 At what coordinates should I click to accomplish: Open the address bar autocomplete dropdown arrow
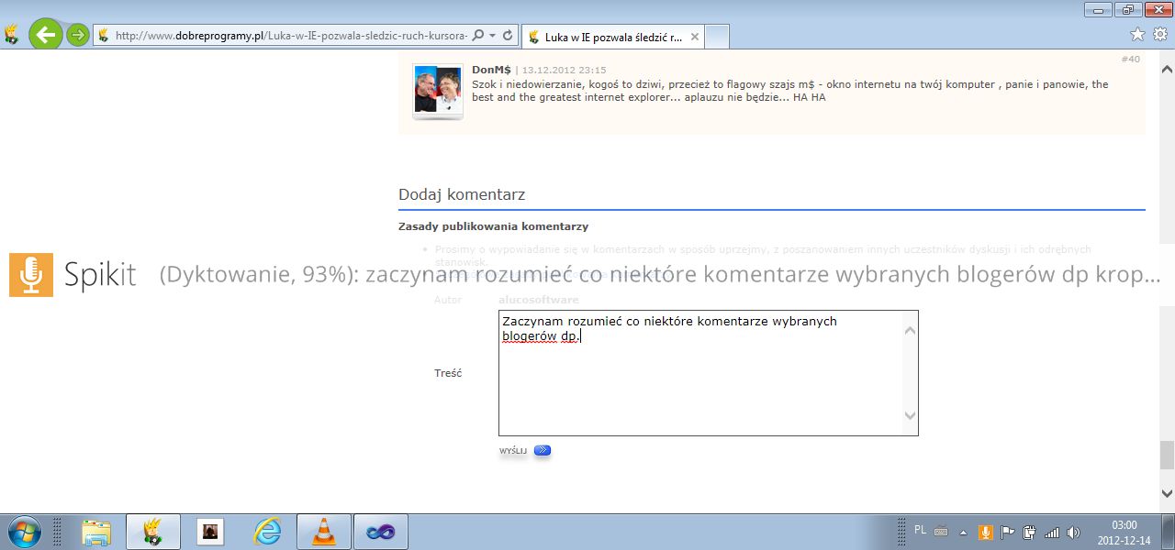(493, 36)
